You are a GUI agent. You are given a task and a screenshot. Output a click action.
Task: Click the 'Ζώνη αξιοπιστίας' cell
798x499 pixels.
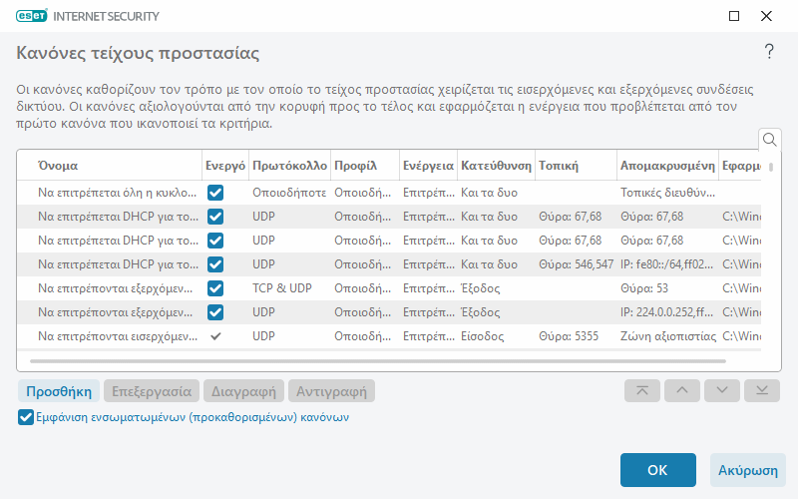668,336
